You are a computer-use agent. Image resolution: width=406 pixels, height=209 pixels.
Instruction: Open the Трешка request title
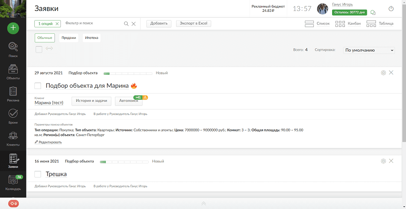(56, 174)
